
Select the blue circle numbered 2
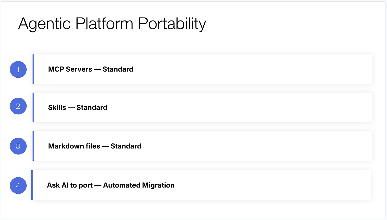tap(18, 106)
